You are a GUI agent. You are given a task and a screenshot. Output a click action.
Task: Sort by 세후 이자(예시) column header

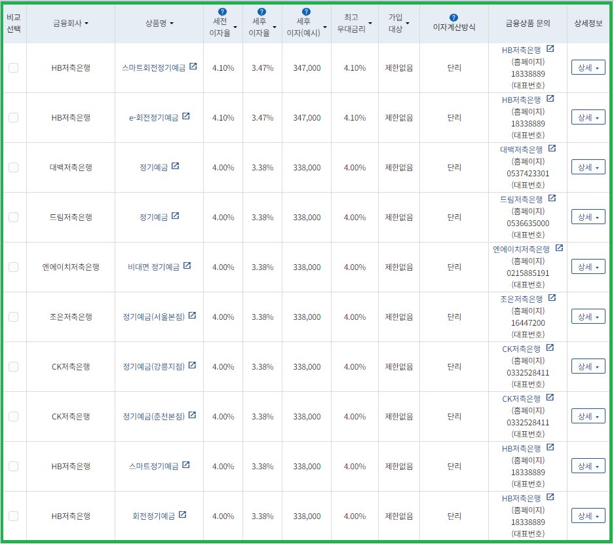(306, 27)
